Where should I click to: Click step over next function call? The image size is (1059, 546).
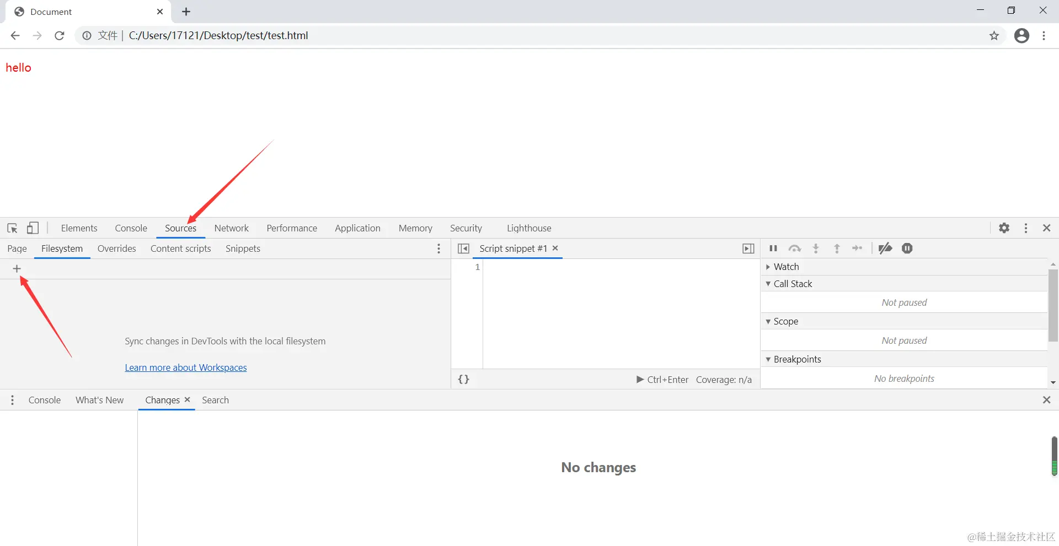click(794, 248)
